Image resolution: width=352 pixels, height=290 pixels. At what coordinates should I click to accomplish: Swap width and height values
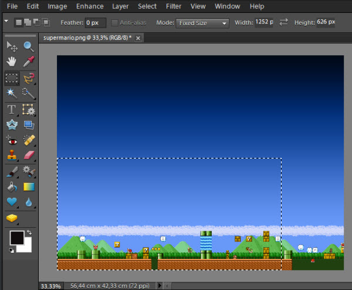(x=283, y=22)
